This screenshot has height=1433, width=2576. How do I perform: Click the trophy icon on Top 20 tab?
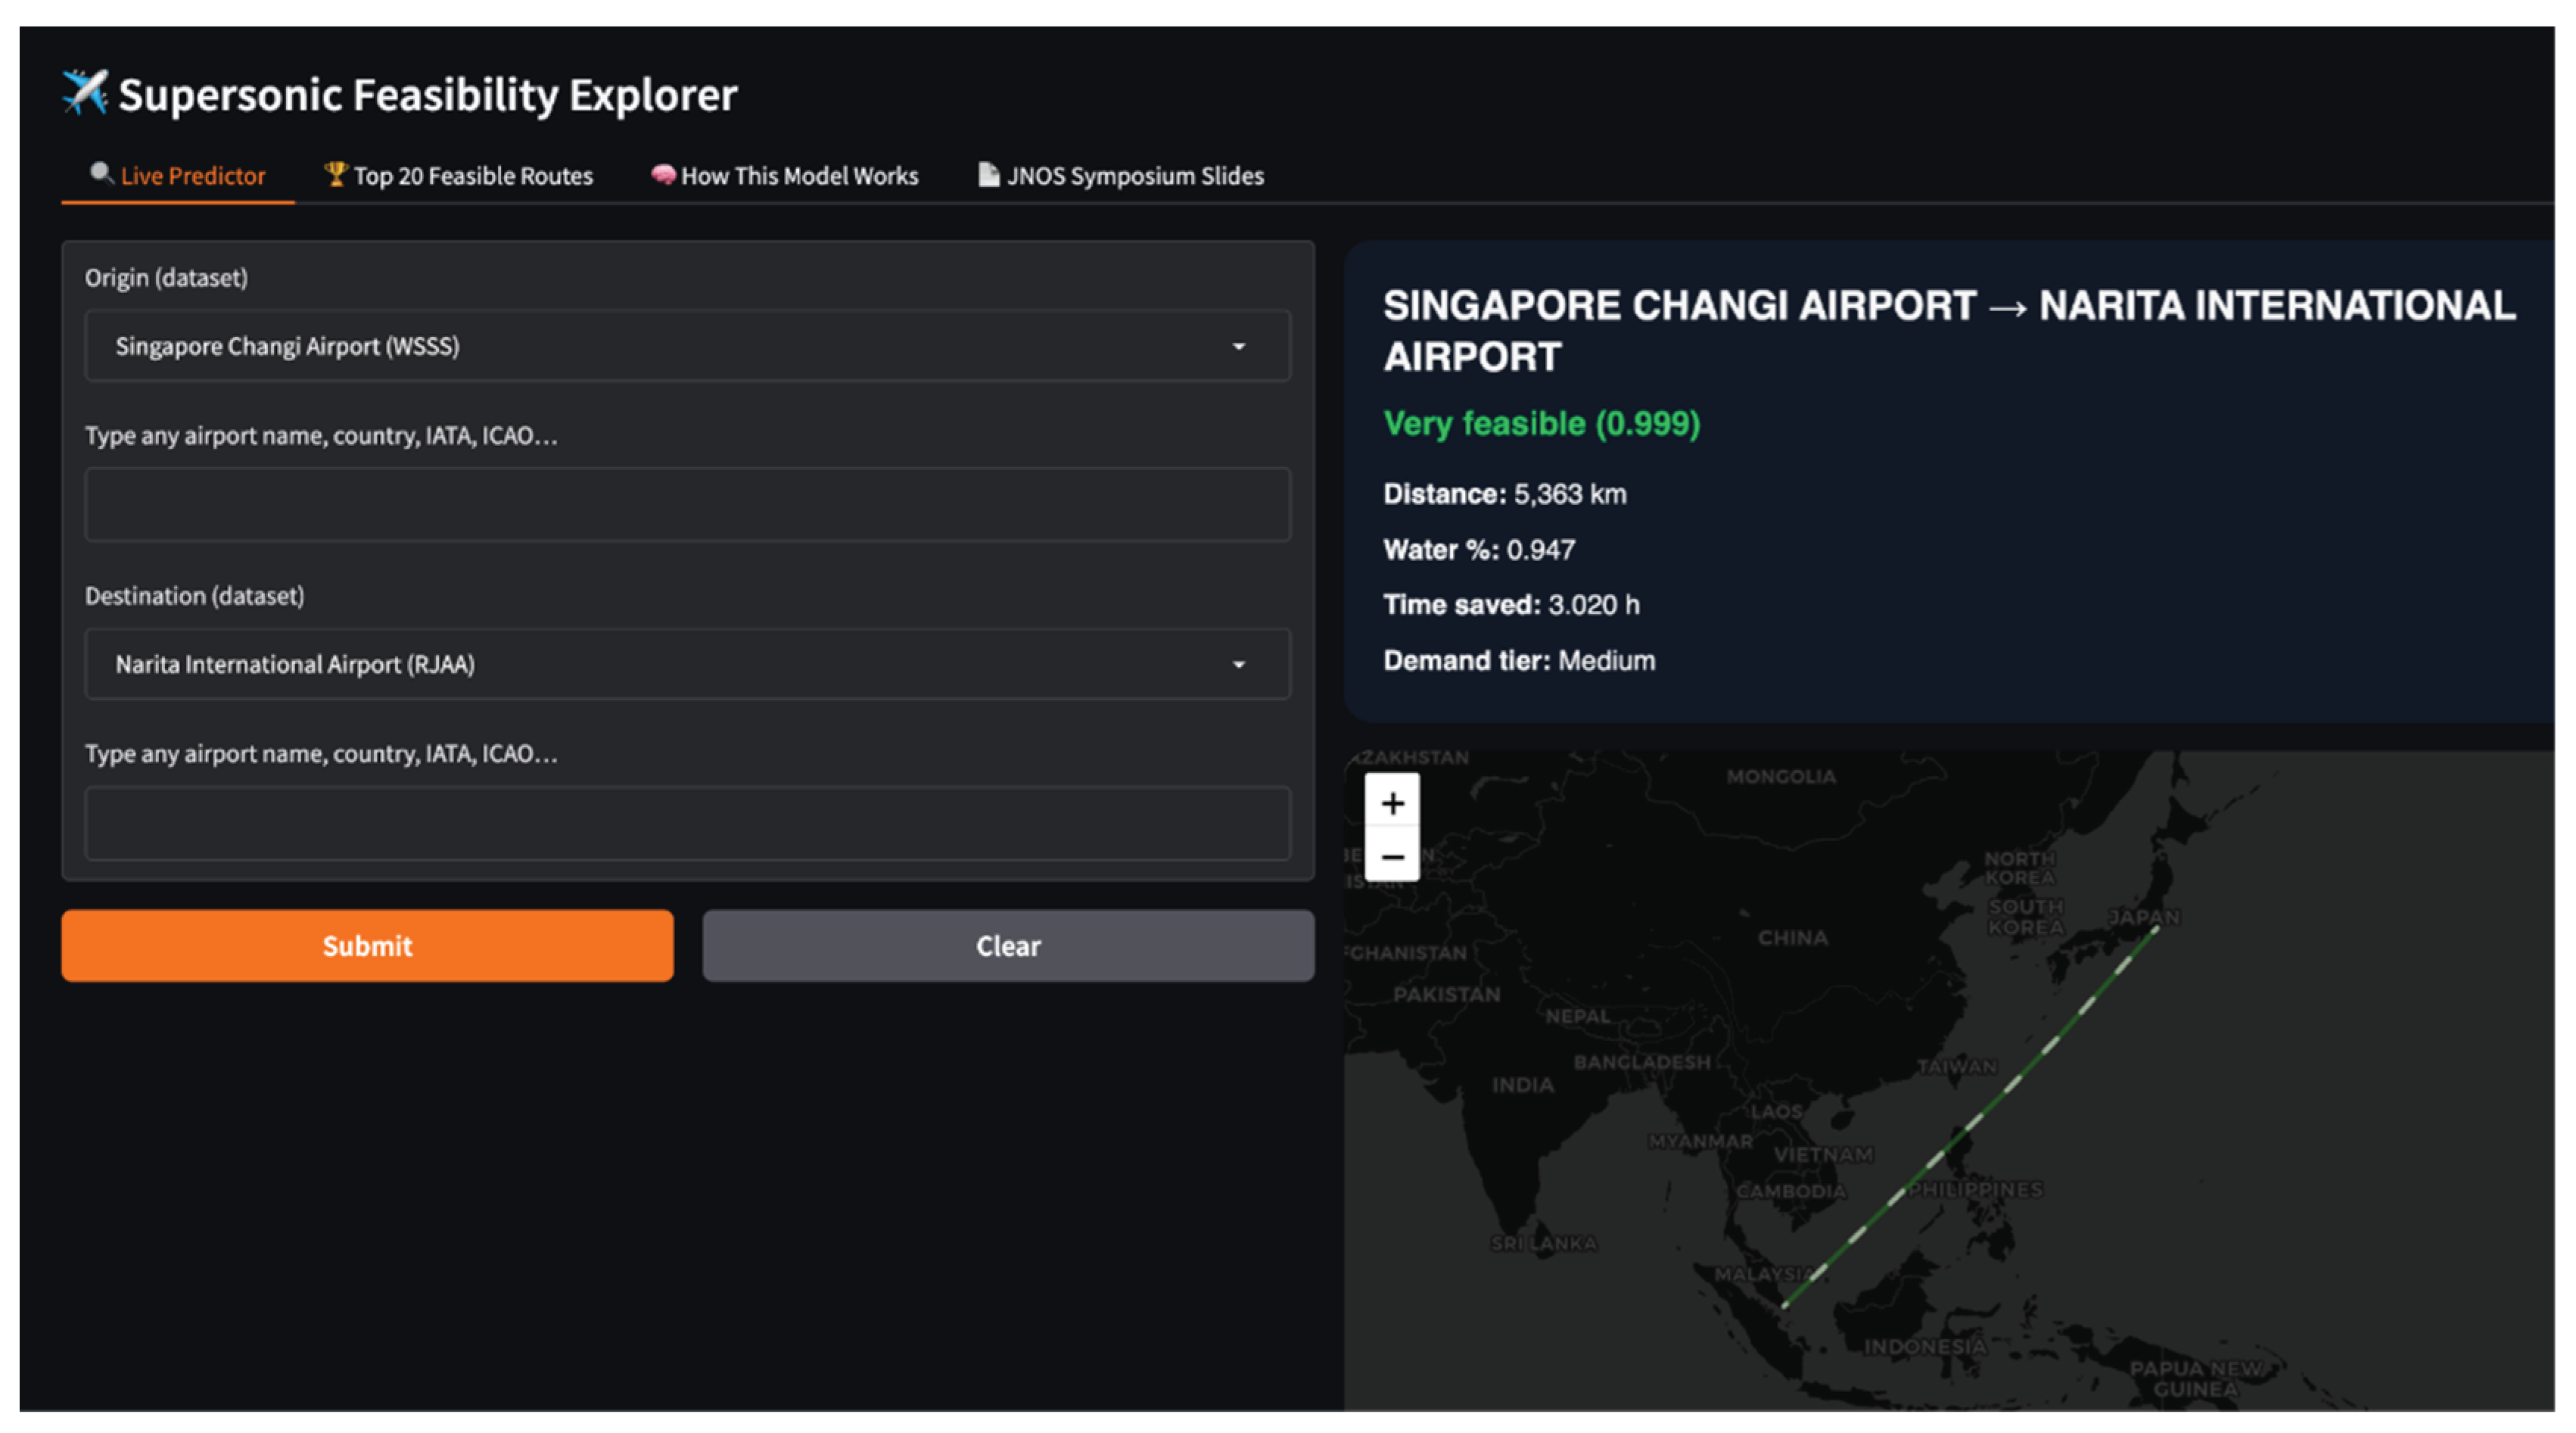335,174
